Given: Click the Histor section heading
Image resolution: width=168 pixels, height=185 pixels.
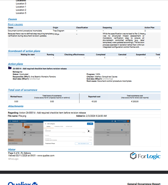Looking at the screenshot, I should tap(12, 150).
